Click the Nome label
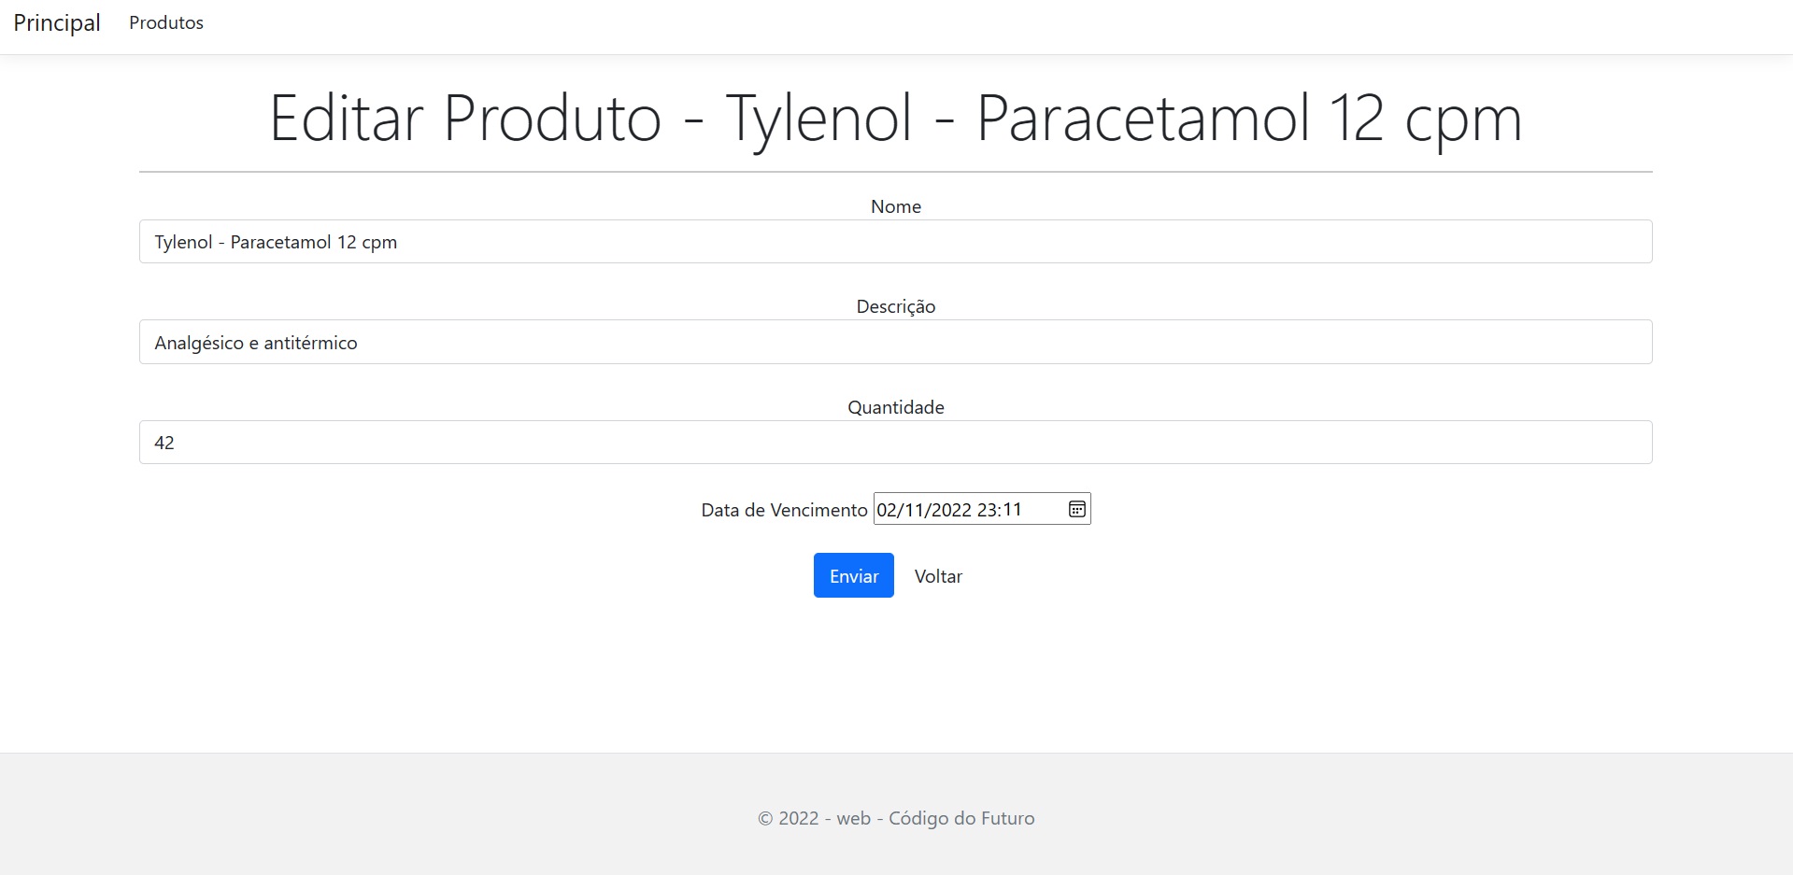This screenshot has width=1793, height=875. (x=895, y=206)
